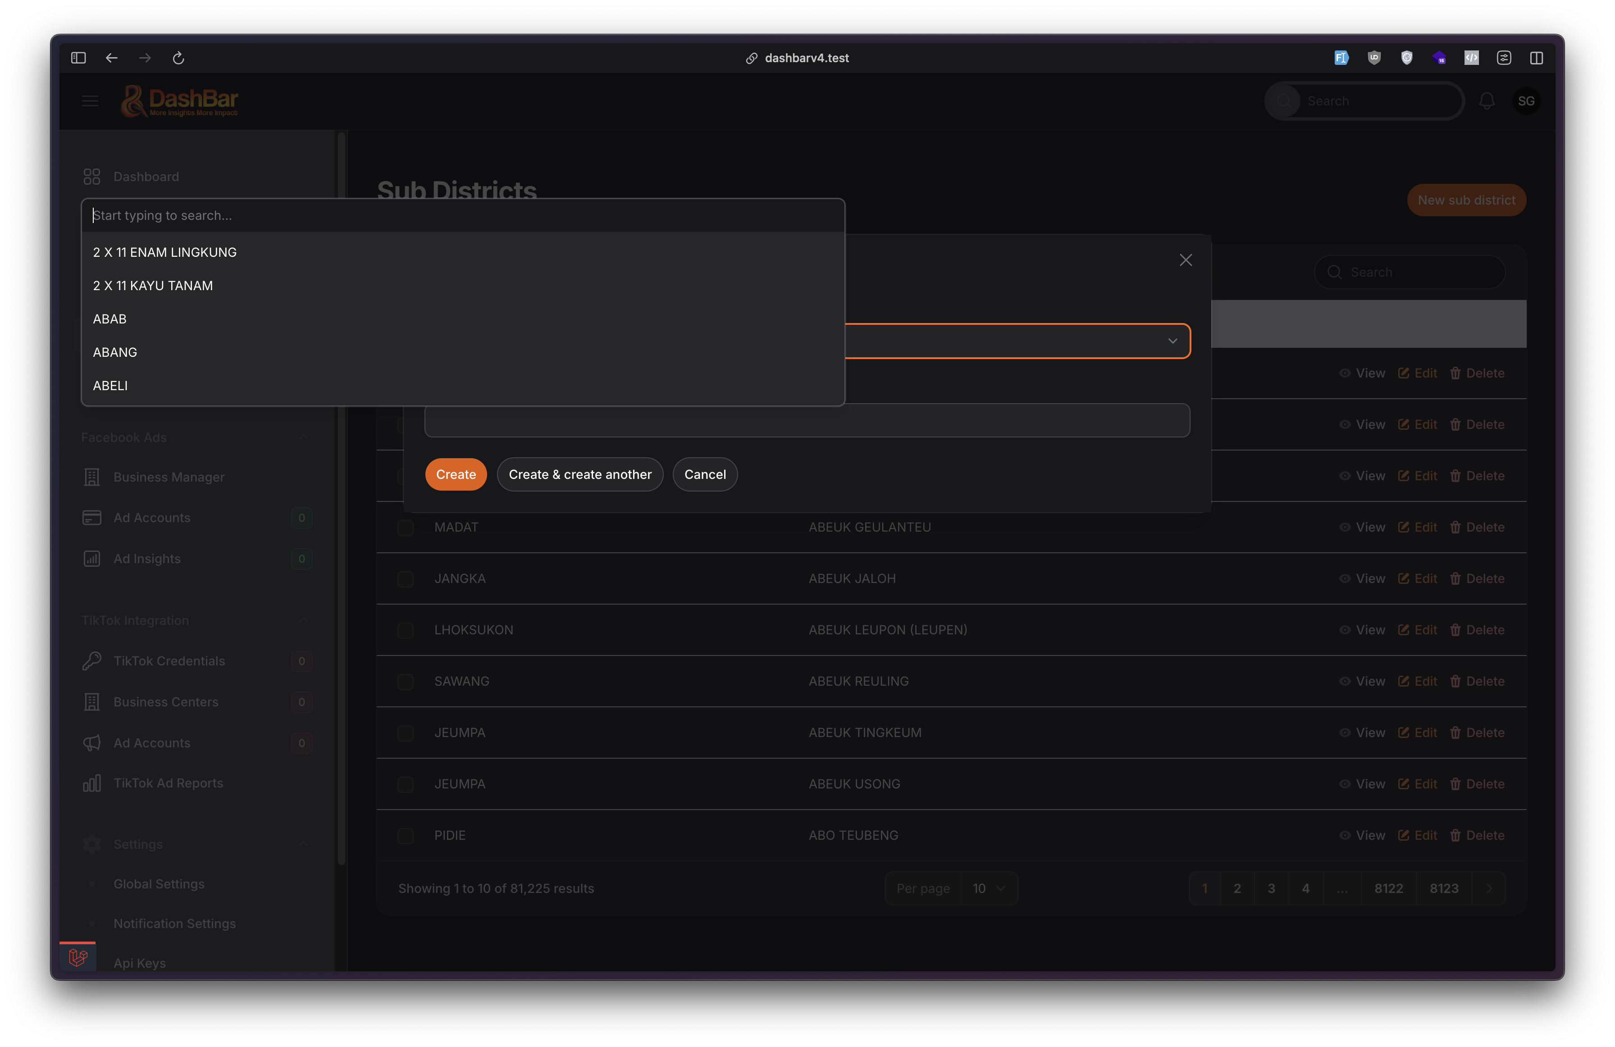Choose 2 X 11 KAYU TANAM option
This screenshot has height=1047, width=1615.
pyautogui.click(x=153, y=286)
